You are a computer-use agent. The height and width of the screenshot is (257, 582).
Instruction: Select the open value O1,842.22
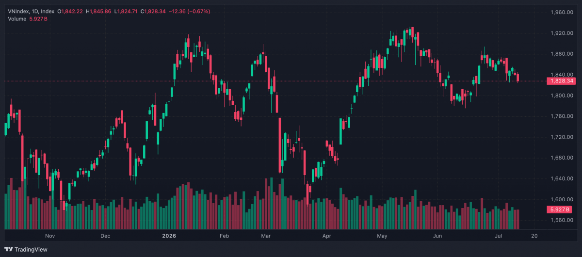click(70, 11)
